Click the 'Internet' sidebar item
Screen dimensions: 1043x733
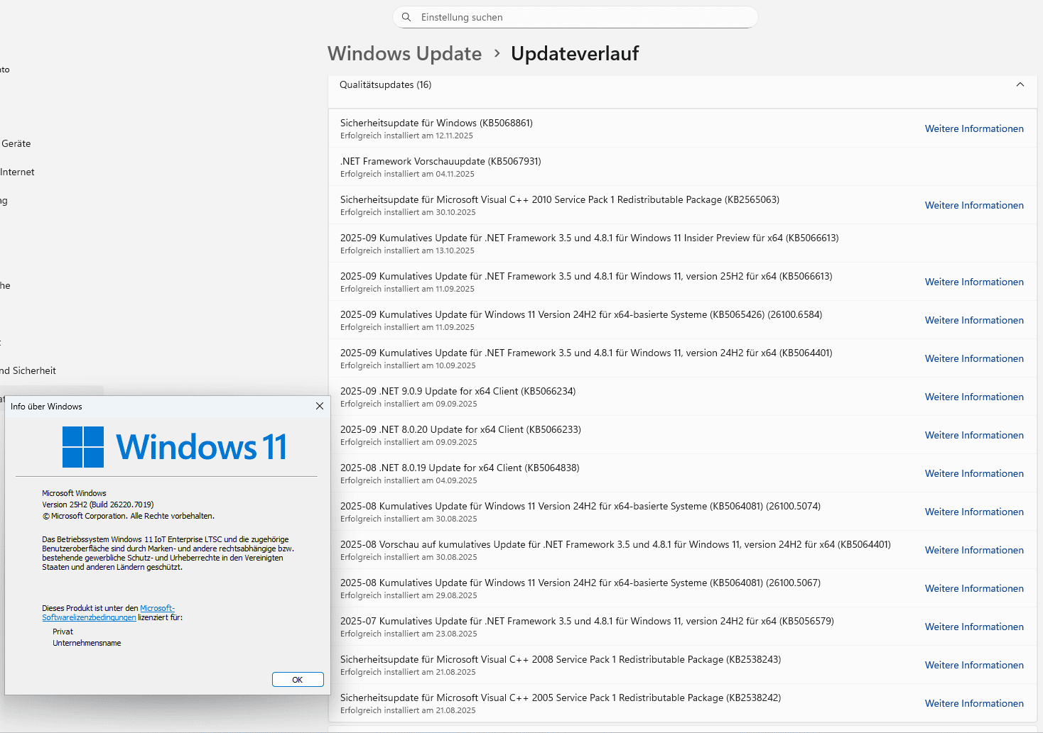tap(17, 172)
